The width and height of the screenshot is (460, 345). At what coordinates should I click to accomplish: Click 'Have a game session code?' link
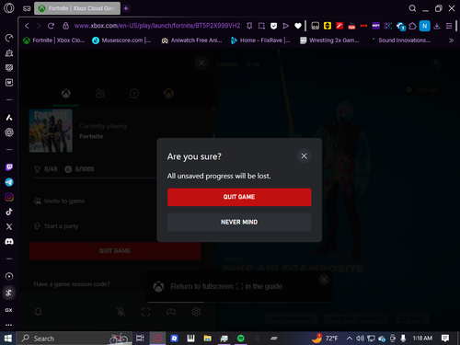point(72,284)
